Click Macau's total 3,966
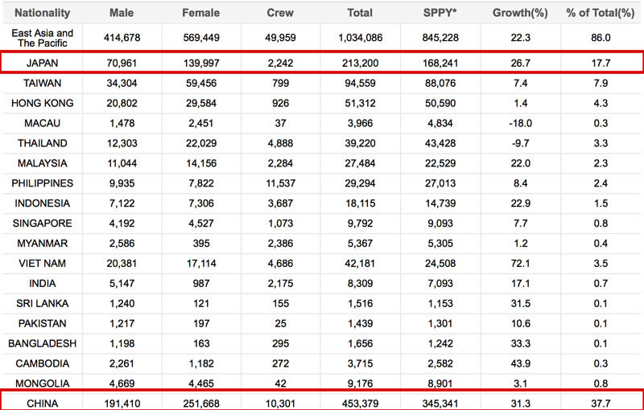This screenshot has height=410, width=644. coord(360,124)
